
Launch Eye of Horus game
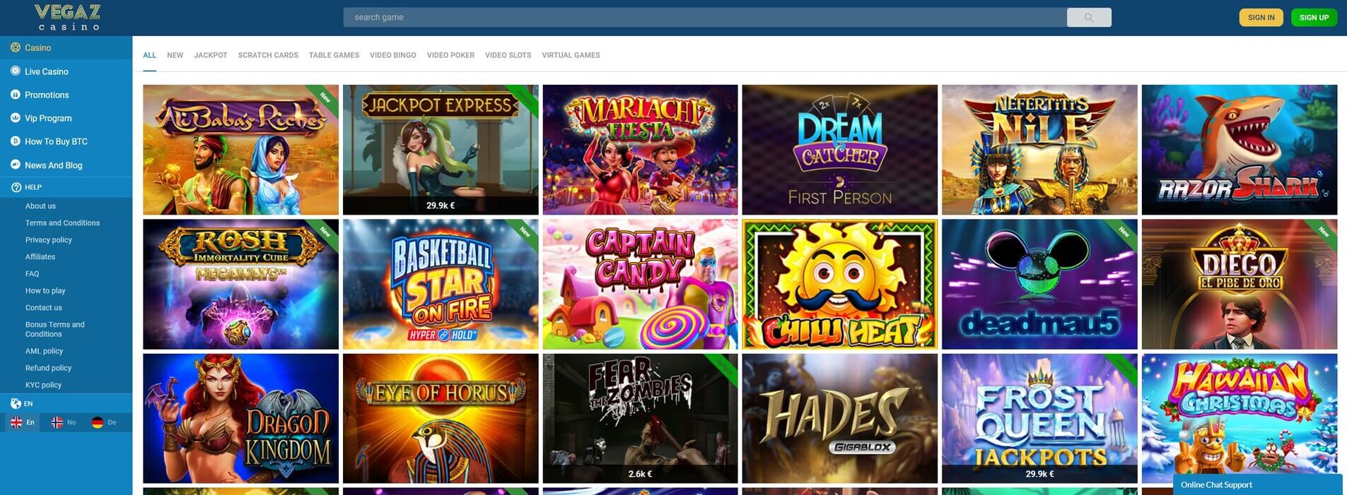coord(441,418)
